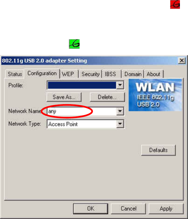
Task: Select the Configuration tab
Action: pos(42,73)
